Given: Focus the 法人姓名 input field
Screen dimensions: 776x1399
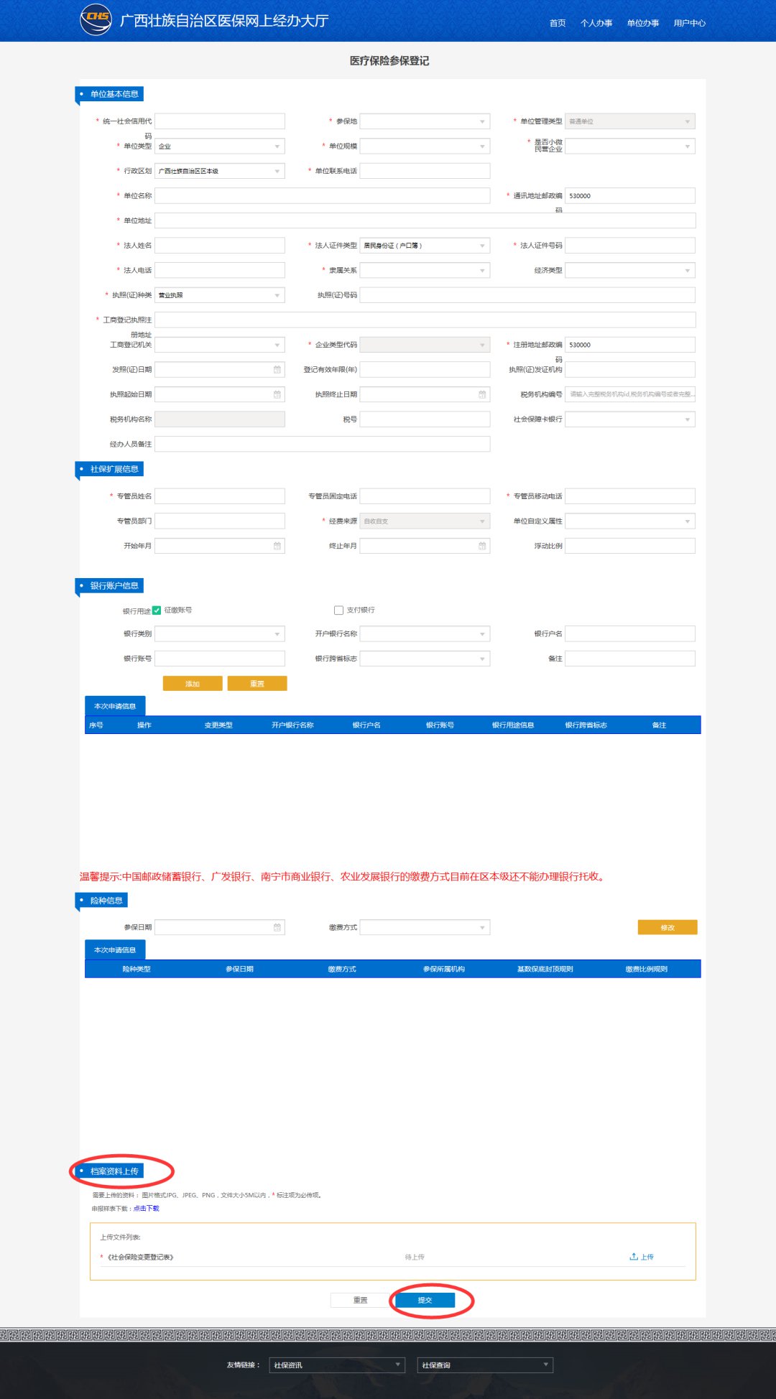Looking at the screenshot, I should point(220,246).
